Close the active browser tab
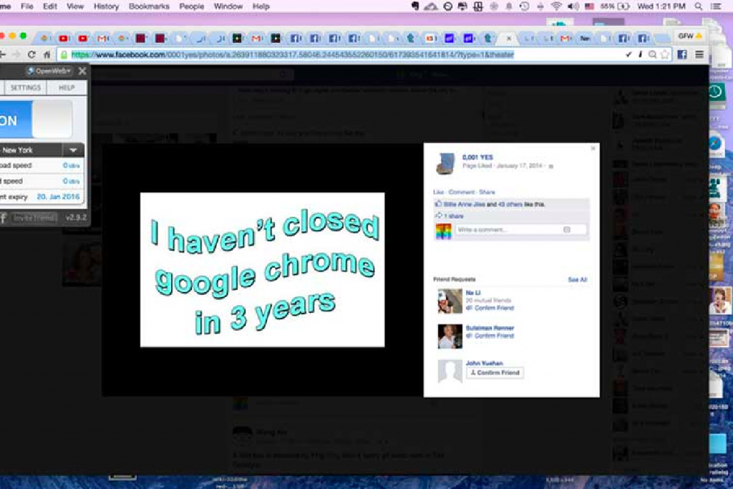Viewport: 733px width, 489px height. click(x=509, y=39)
